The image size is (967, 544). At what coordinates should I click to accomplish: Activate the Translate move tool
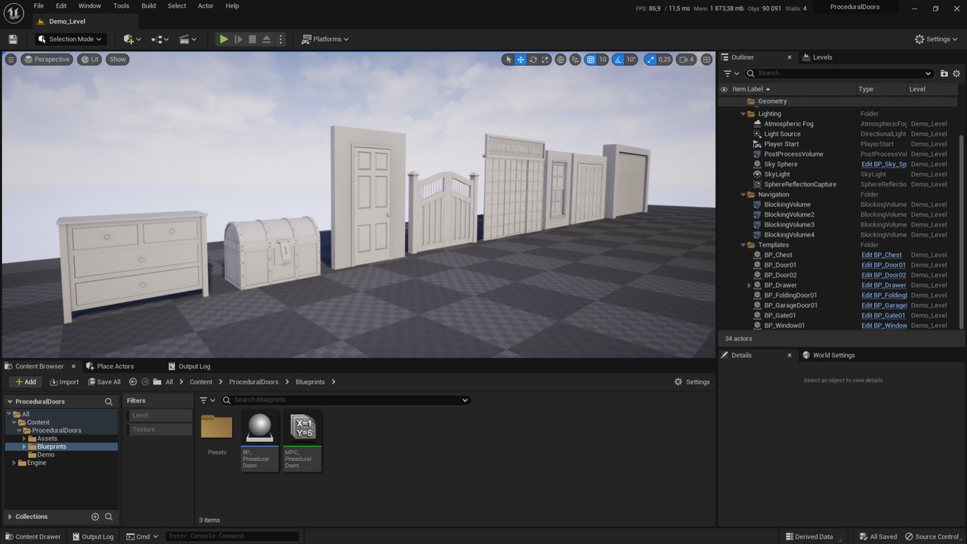[x=521, y=60]
